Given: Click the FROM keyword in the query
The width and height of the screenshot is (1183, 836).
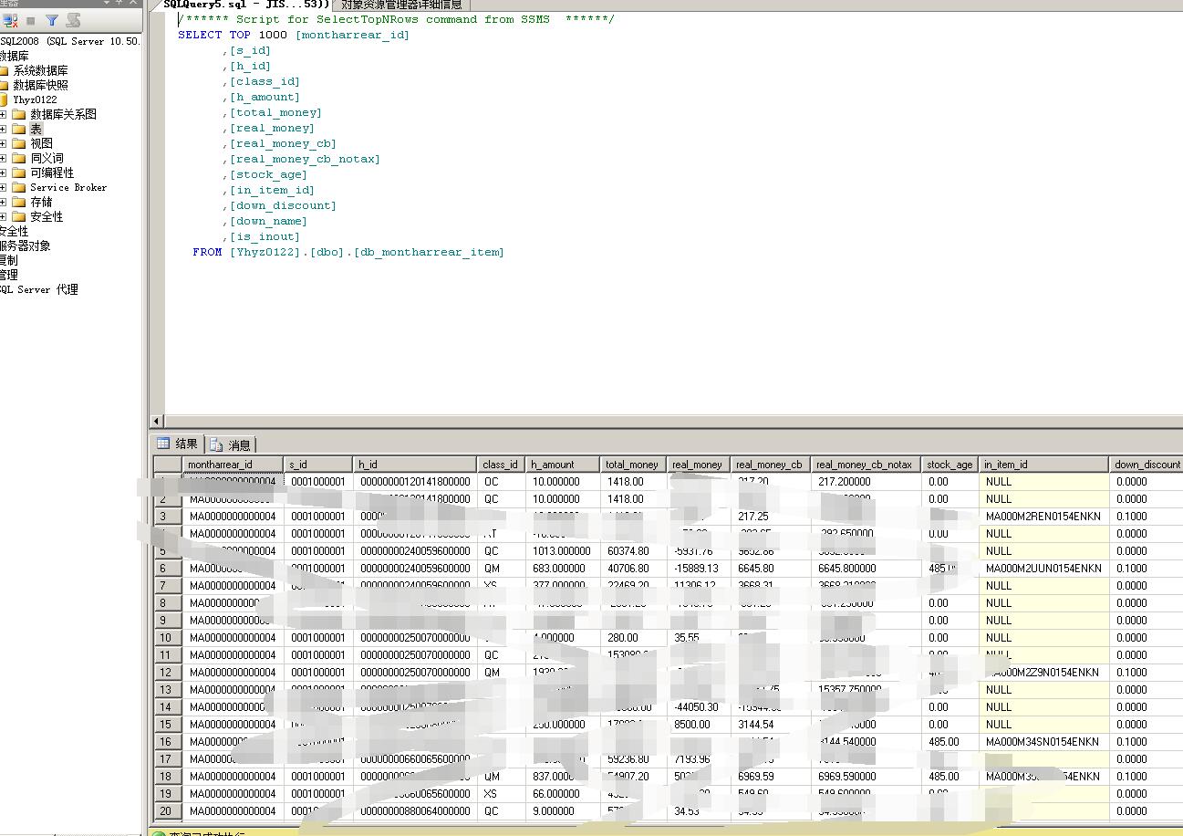Looking at the screenshot, I should [x=207, y=252].
